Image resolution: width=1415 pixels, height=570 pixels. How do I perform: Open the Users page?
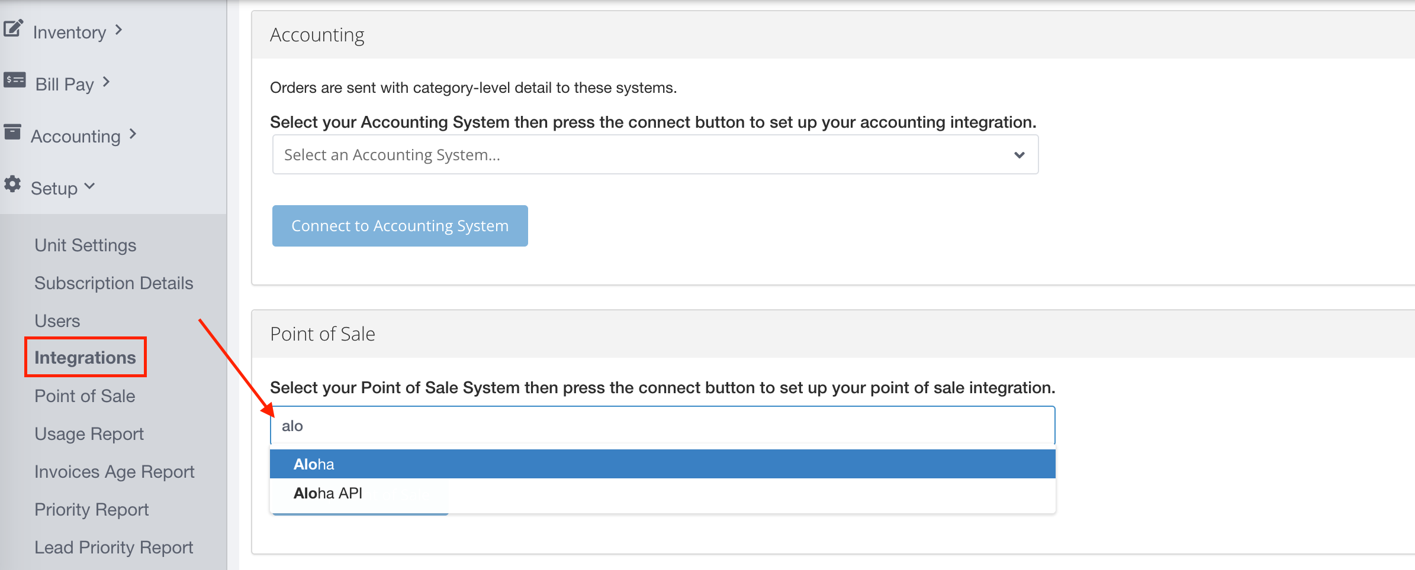(x=57, y=321)
